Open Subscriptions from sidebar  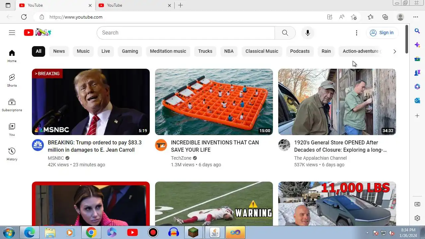pyautogui.click(x=12, y=105)
